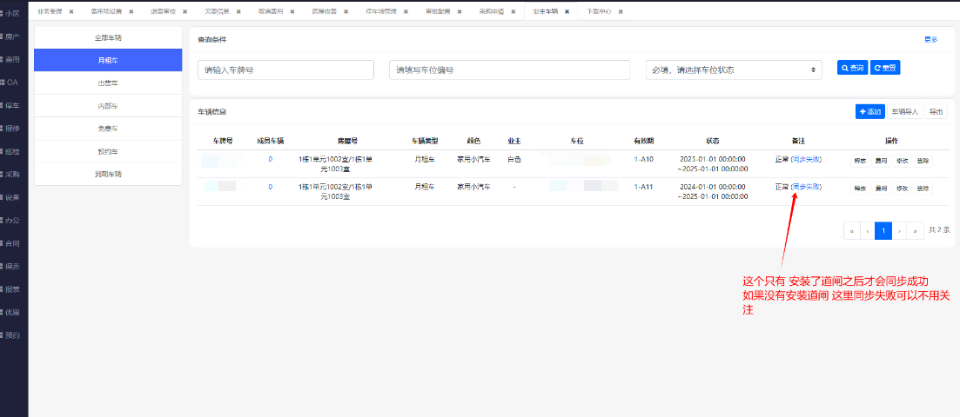Select 到期车辆 in vehicle category list

[x=108, y=174]
